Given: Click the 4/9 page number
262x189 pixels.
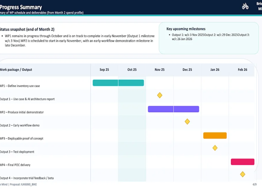Looking at the screenshot, I should click(255, 185).
